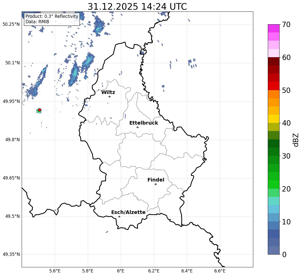Click the Findel station cross marker
302x276 pixels.
156,184
